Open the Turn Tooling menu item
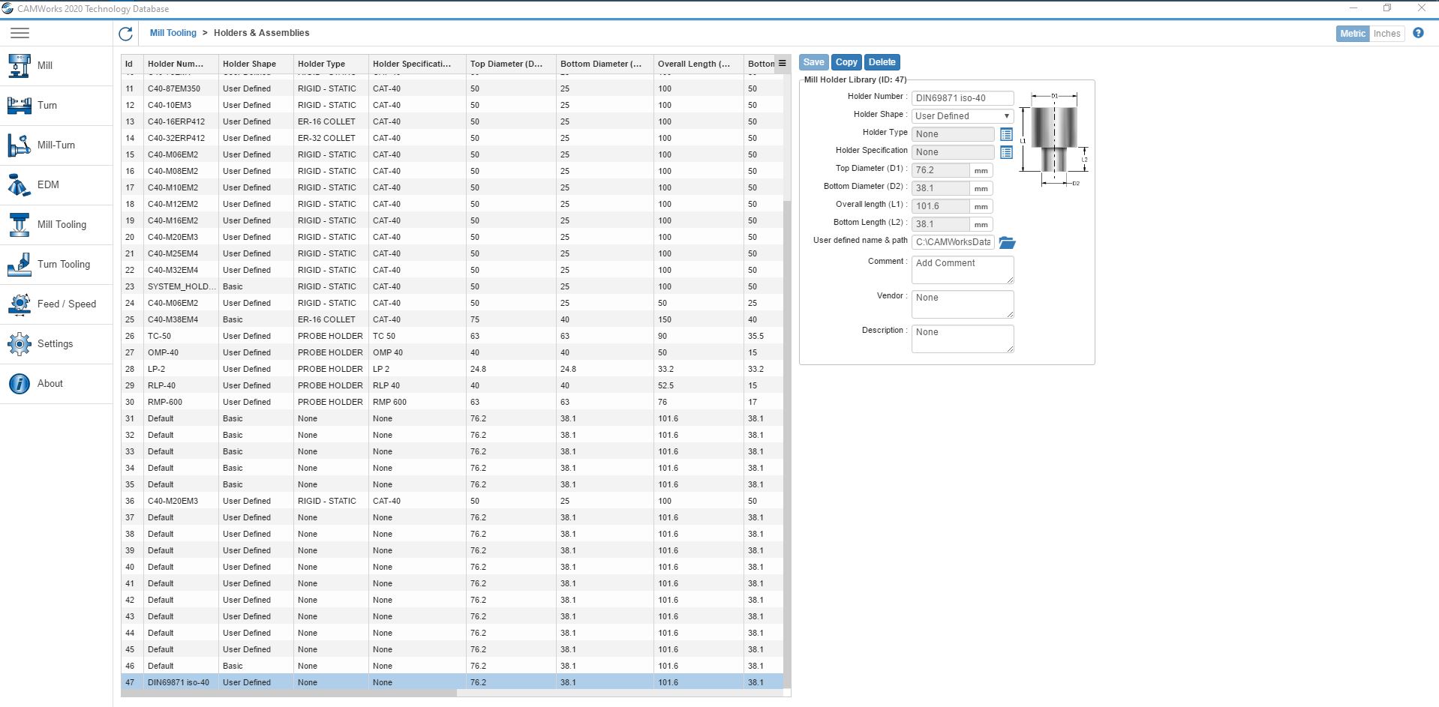The width and height of the screenshot is (1439, 707). [56, 264]
